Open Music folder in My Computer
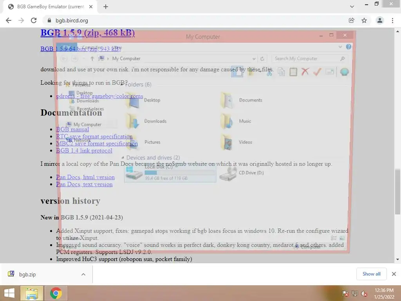This screenshot has height=301, width=401. [236, 121]
